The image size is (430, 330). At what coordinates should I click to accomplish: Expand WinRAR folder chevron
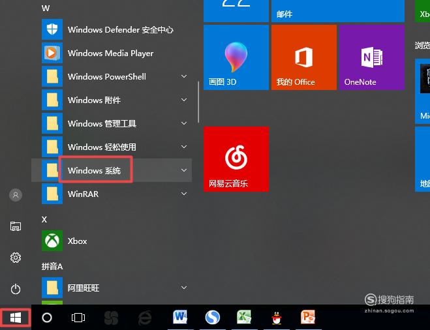click(x=184, y=194)
